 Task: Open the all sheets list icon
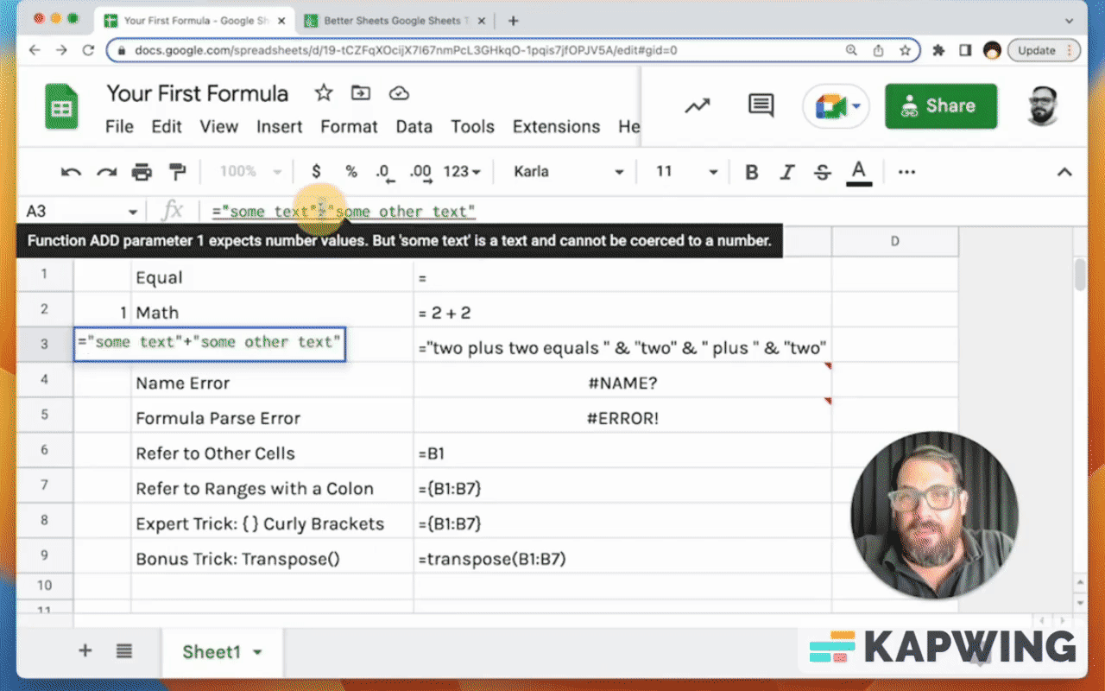(124, 651)
